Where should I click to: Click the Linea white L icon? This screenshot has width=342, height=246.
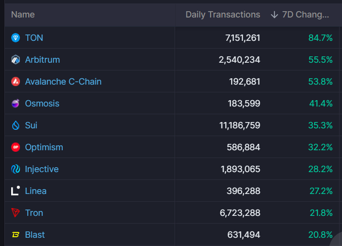click(x=16, y=191)
